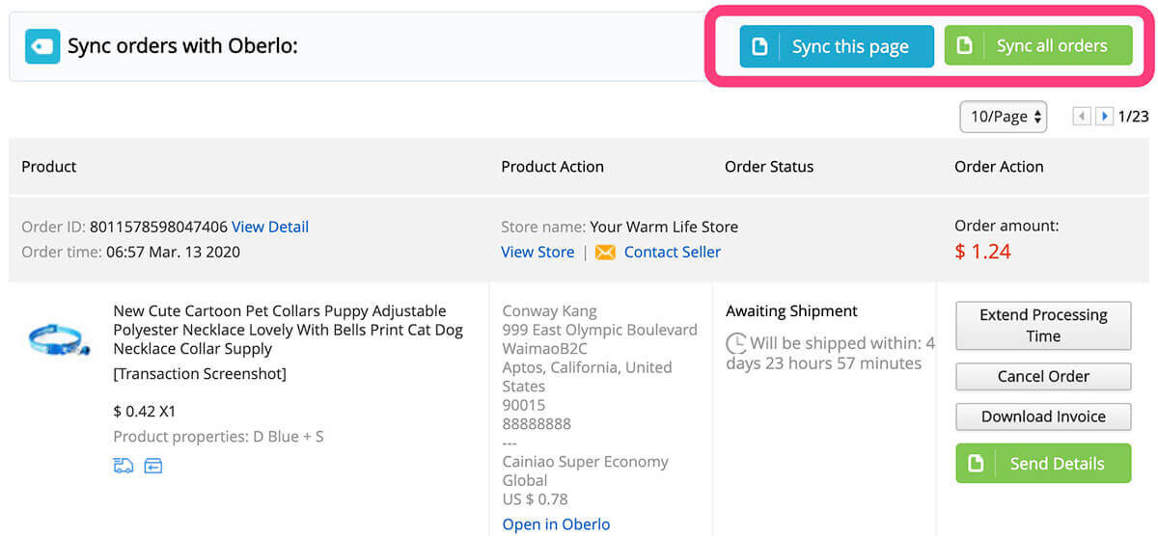Screen dimensions: 1158x536
Task: Click the return card icon under product
Action: click(153, 467)
